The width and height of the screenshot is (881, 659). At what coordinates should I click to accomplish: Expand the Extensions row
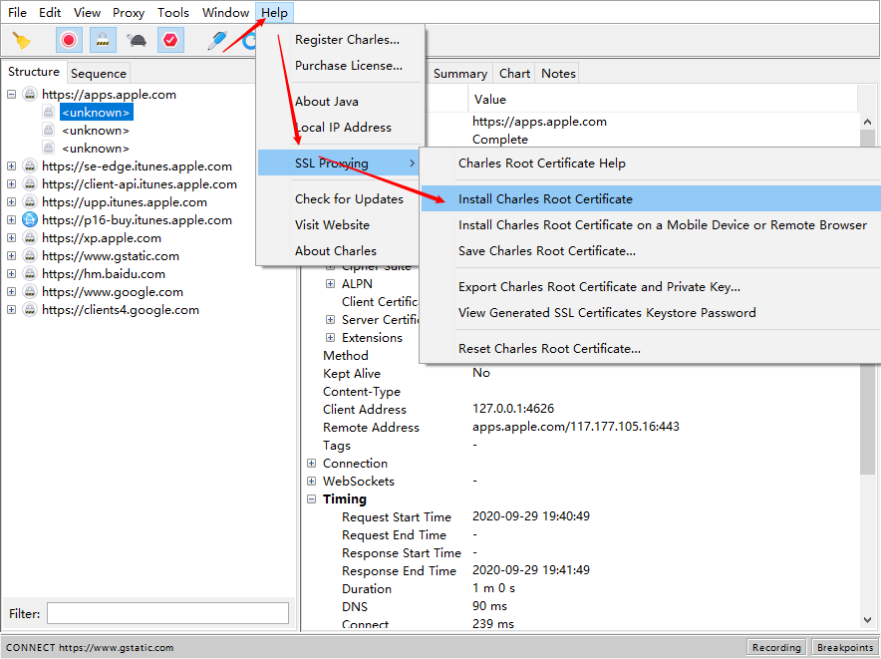point(331,337)
